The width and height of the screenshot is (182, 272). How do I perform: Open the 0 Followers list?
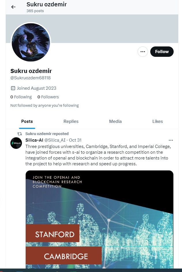pyautogui.click(x=48, y=97)
